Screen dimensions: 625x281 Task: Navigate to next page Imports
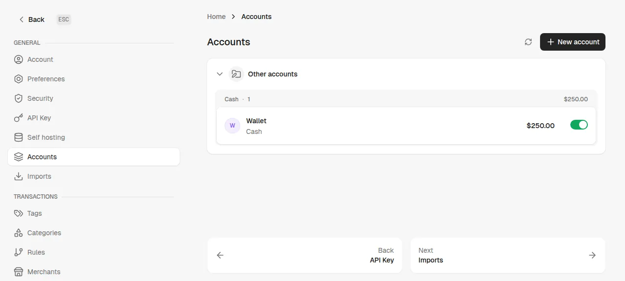tap(508, 255)
